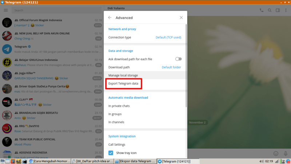Open In groups media download settings

click(145, 114)
